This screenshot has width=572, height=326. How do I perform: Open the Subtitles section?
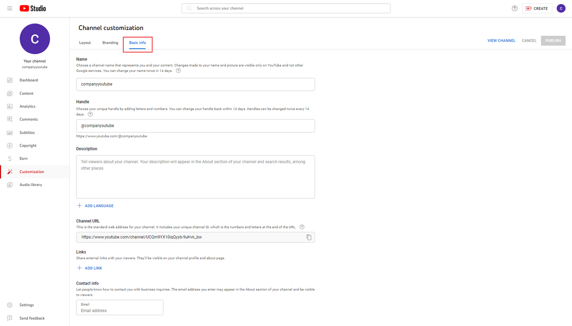[27, 132]
